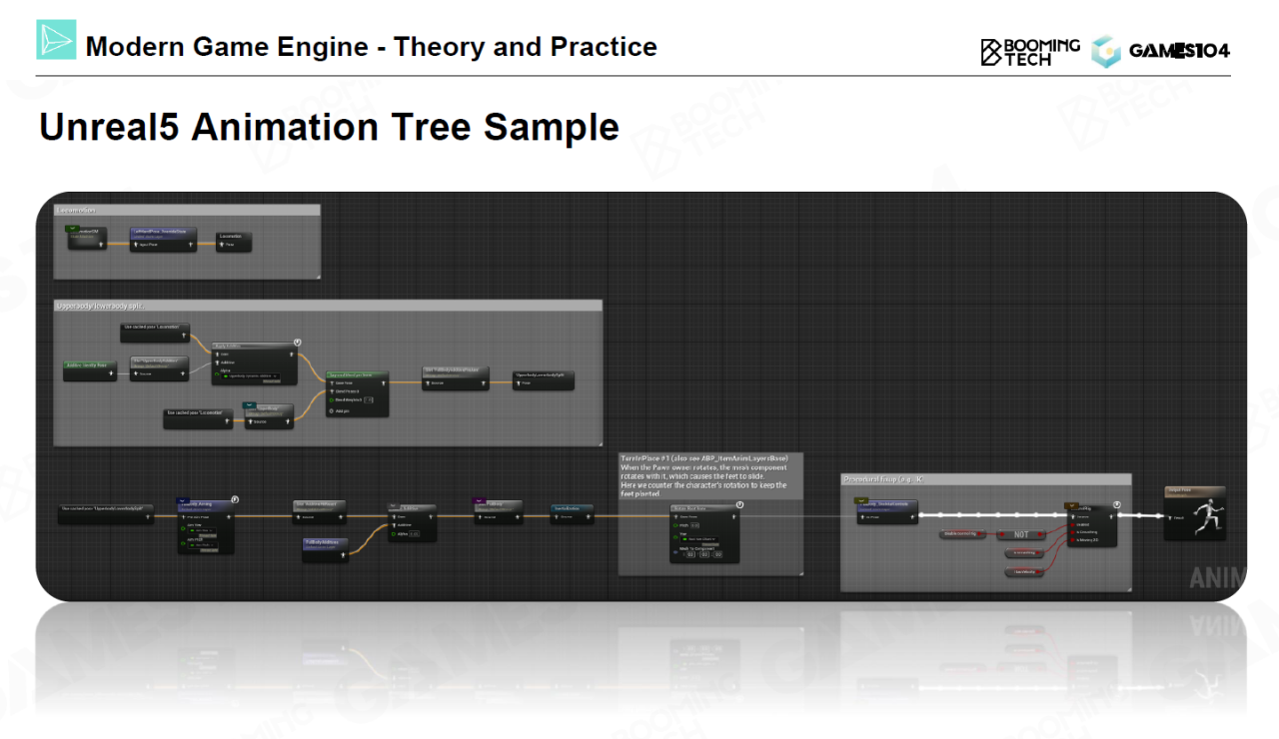Click the Games104 cube logo

(x=1106, y=51)
